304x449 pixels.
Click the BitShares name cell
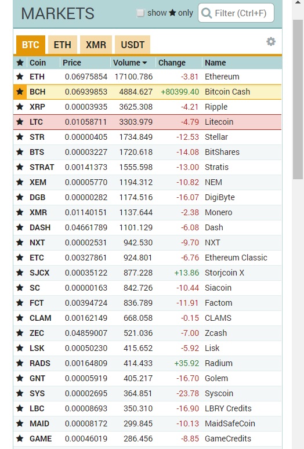point(222,152)
